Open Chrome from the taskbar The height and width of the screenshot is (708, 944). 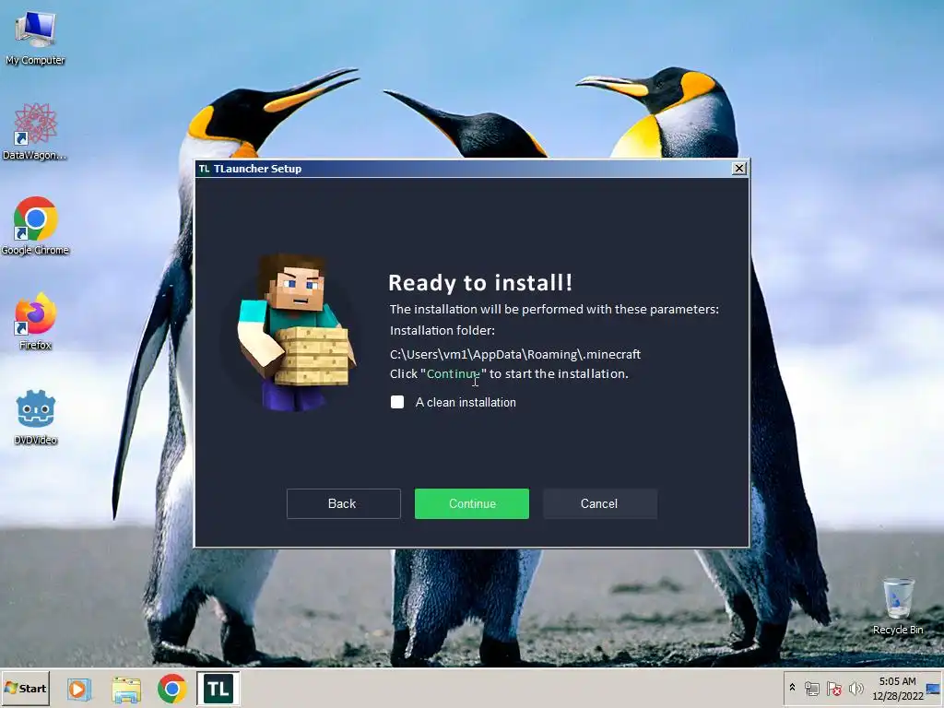pyautogui.click(x=172, y=688)
